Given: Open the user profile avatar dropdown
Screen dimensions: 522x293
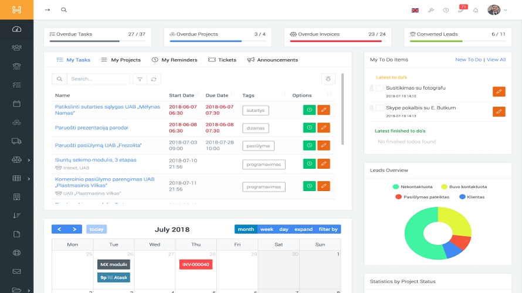Looking at the screenshot, I should pyautogui.click(x=496, y=10).
